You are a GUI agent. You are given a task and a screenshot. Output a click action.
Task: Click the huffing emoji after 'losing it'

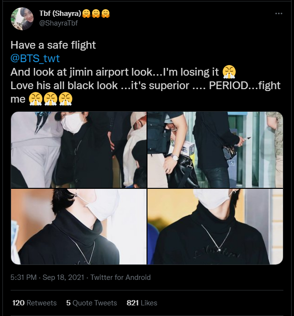coord(229,72)
